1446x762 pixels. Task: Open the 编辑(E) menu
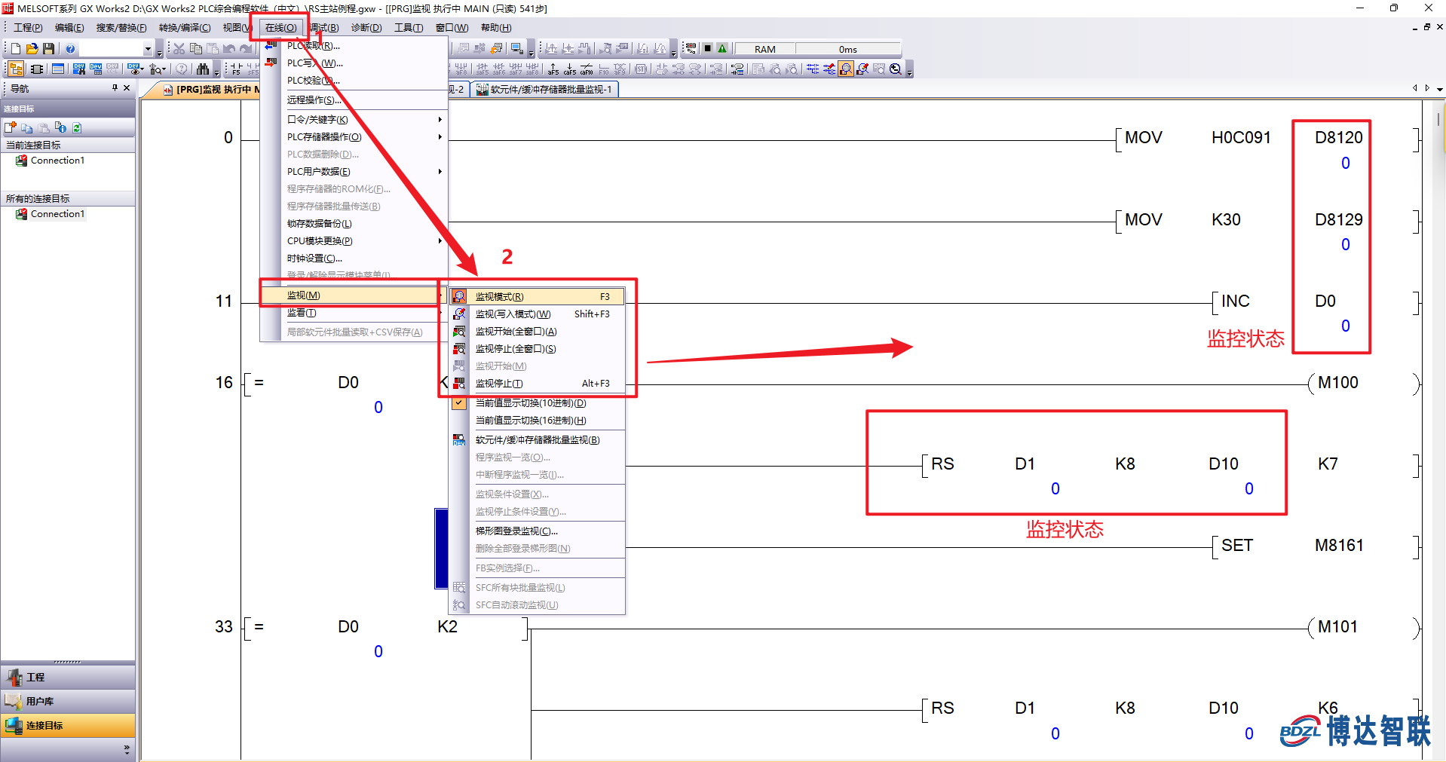click(x=69, y=28)
